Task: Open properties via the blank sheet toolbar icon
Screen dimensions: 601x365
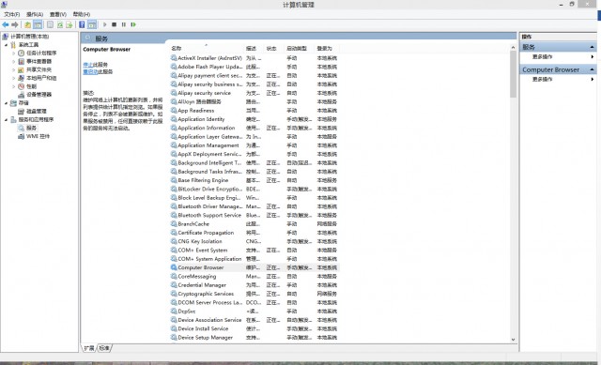Action: [x=50, y=24]
